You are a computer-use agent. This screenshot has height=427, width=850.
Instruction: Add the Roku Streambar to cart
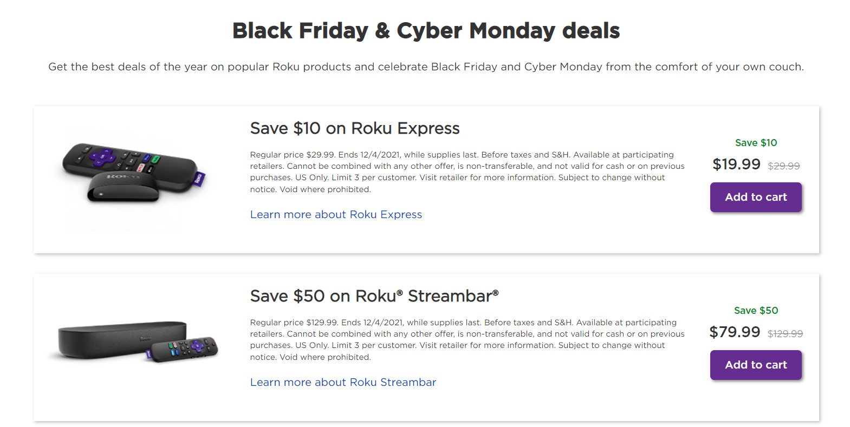click(756, 365)
